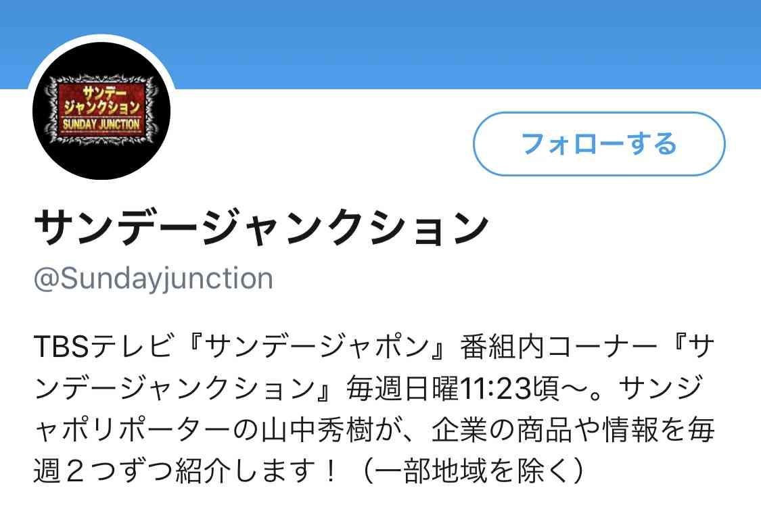The image size is (761, 507).
Task: Click 『サンデージャポン』 in the bio text
Action: 317,346
